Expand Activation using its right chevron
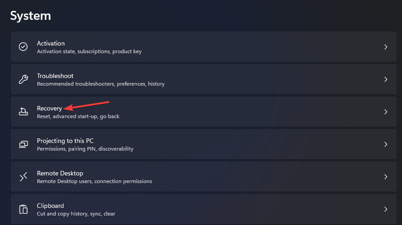Screen dimensions: 402x225 [386, 47]
